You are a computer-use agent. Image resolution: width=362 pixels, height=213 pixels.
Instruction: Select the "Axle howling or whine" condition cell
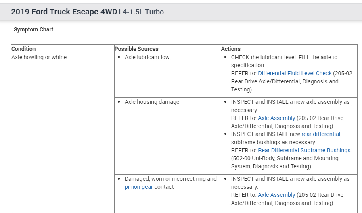point(39,57)
